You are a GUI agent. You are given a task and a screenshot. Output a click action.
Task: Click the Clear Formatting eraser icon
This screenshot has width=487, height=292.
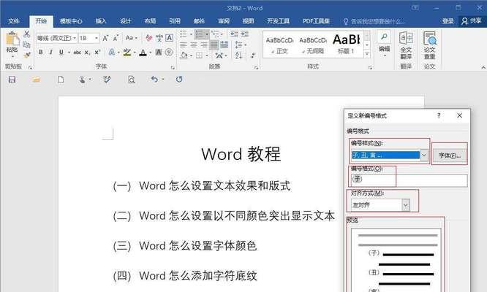[149, 38]
